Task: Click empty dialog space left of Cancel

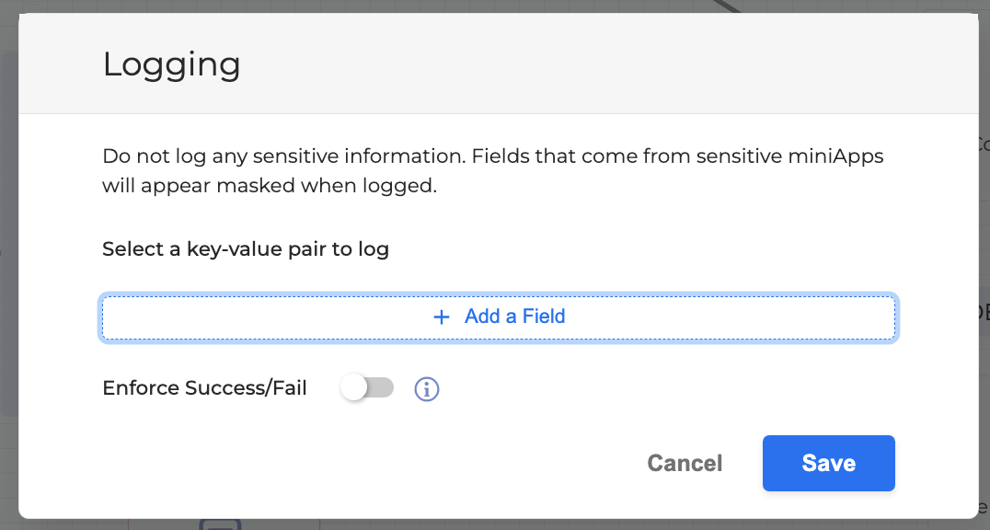Action: pyautogui.click(x=368, y=463)
